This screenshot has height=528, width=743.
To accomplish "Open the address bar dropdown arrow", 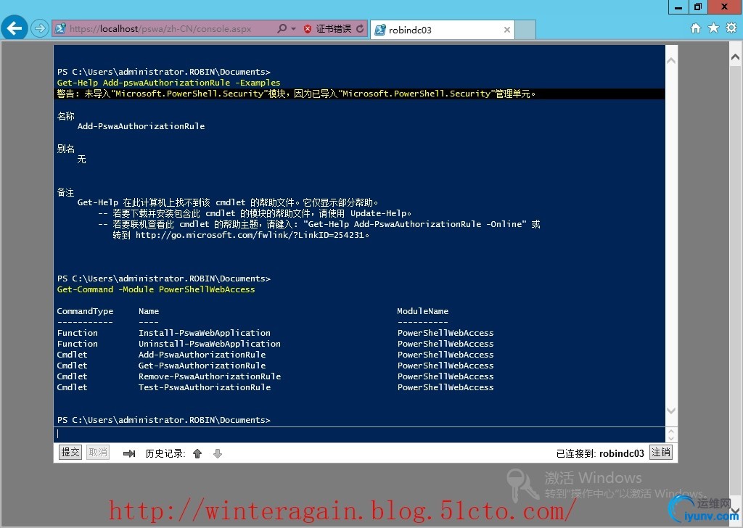I will coord(293,29).
